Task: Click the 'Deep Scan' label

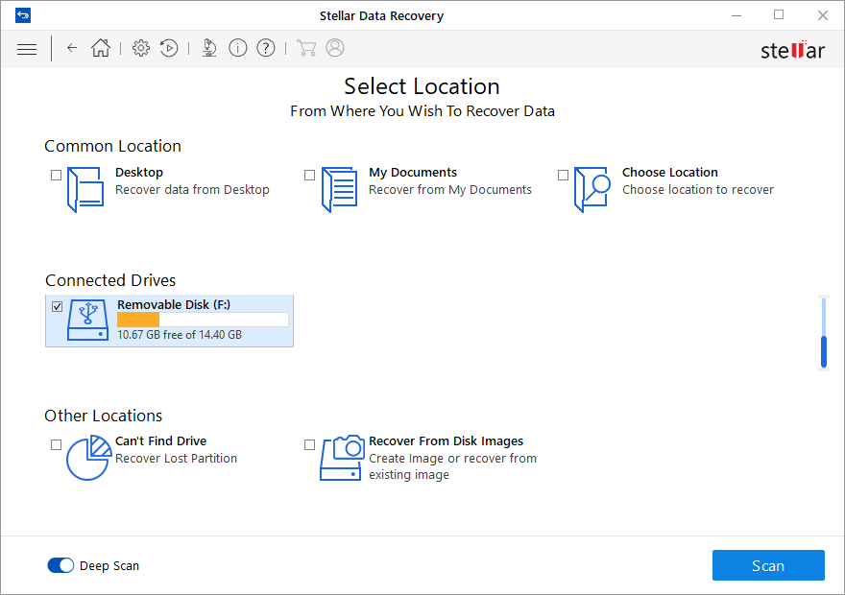Action: pos(109,566)
